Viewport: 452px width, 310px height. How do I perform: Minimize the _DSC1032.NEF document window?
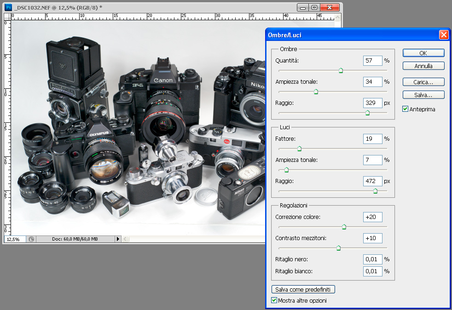303,8
